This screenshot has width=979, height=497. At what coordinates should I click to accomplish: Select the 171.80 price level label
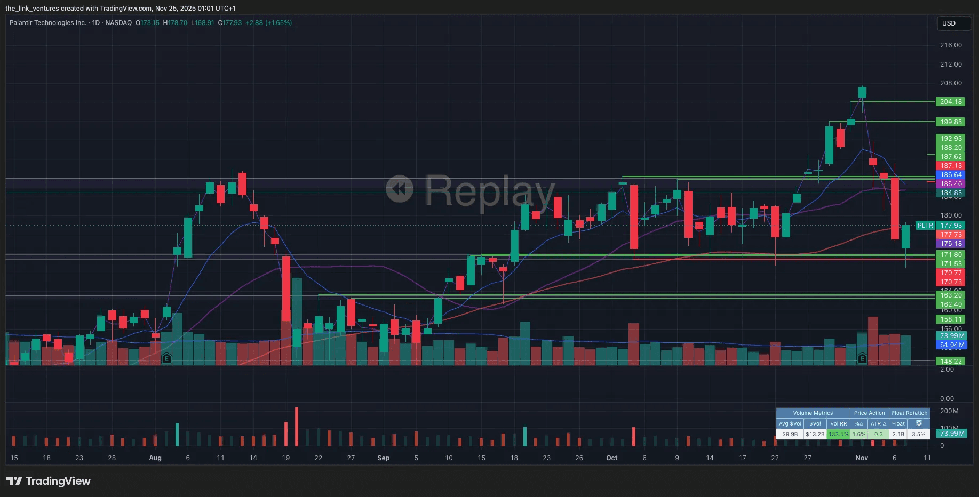(951, 255)
